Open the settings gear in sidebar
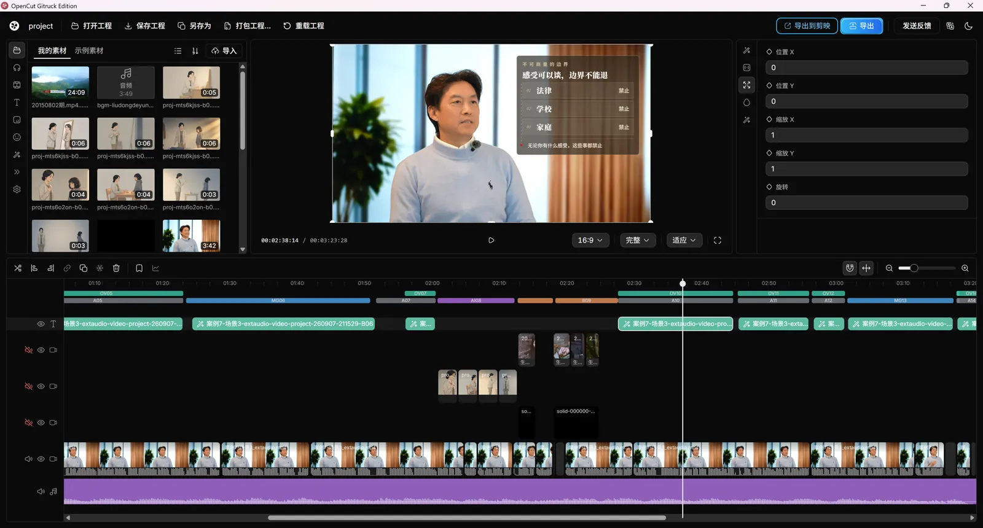The width and height of the screenshot is (983, 528). click(17, 190)
